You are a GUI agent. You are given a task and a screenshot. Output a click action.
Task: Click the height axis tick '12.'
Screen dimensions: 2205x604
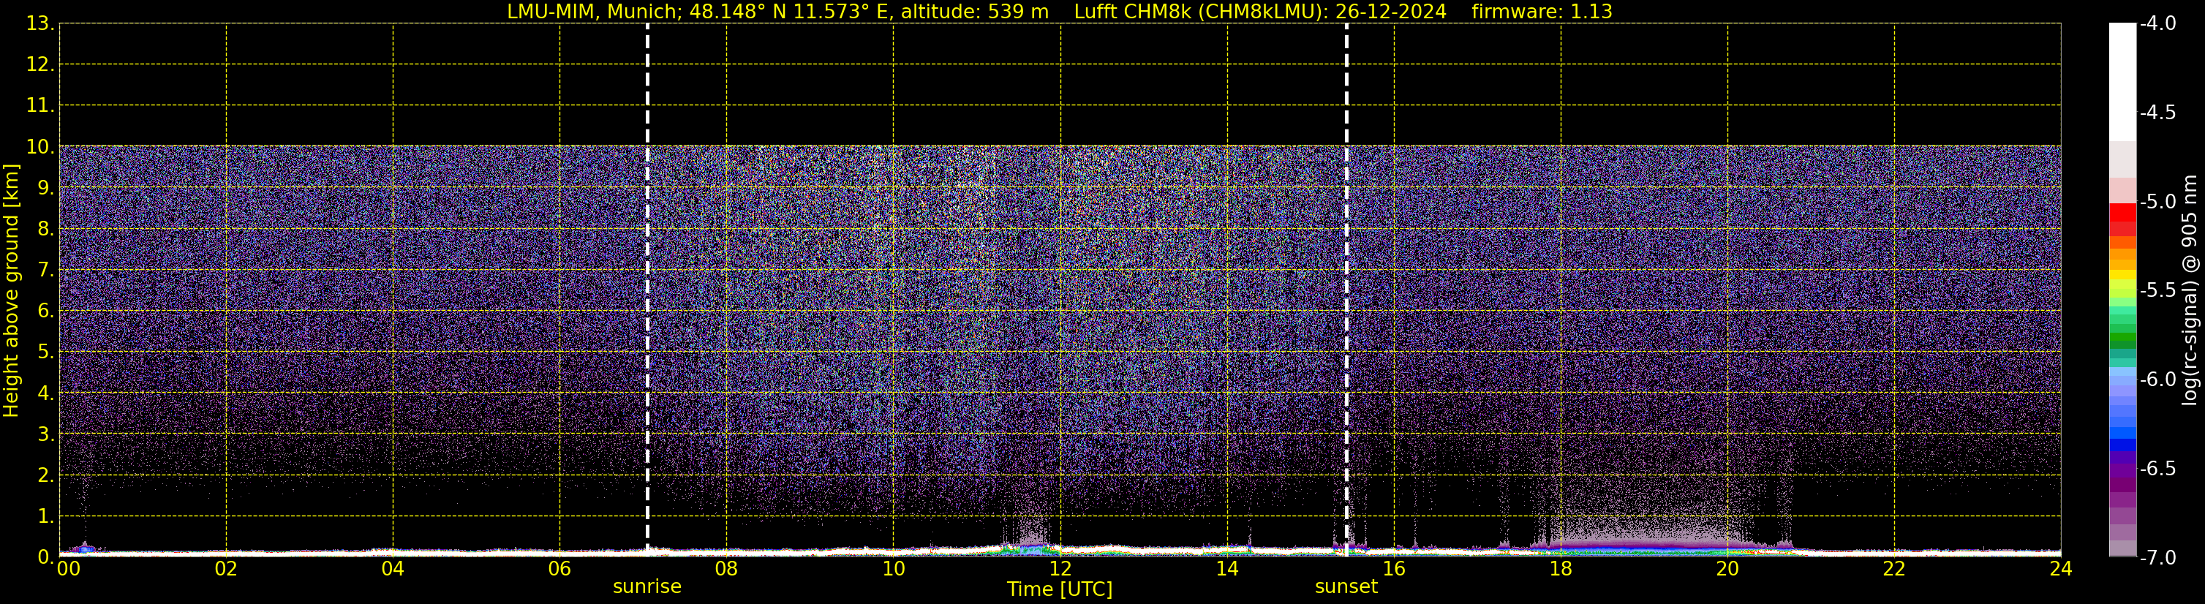40,64
